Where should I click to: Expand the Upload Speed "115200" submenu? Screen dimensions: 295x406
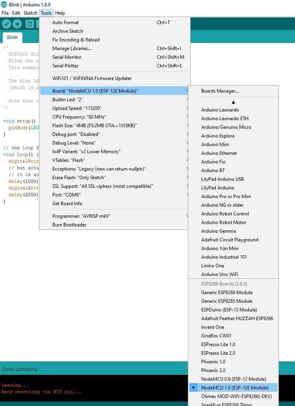click(115, 108)
